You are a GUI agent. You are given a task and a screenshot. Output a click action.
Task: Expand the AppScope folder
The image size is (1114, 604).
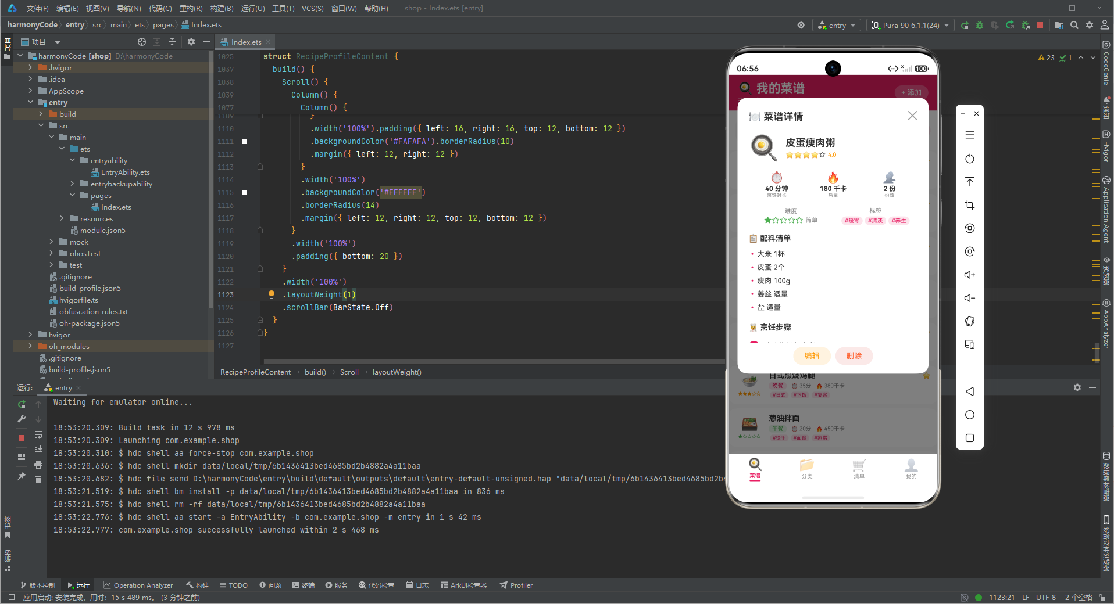coord(30,91)
